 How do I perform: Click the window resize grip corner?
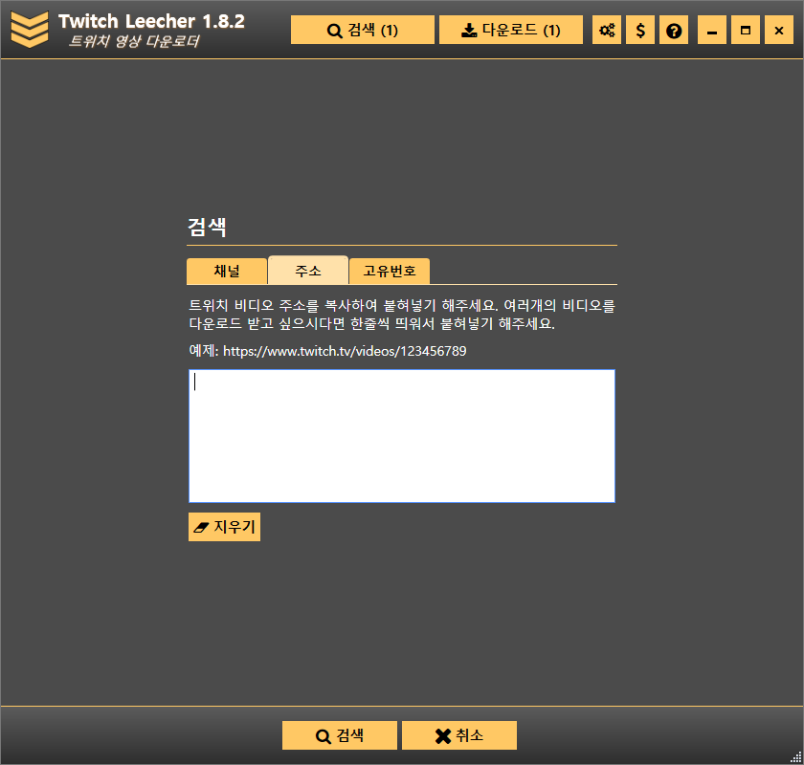[x=796, y=757]
